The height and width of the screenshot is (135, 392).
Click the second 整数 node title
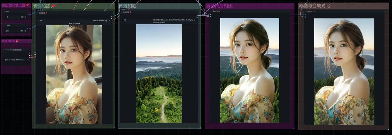[8, 25]
